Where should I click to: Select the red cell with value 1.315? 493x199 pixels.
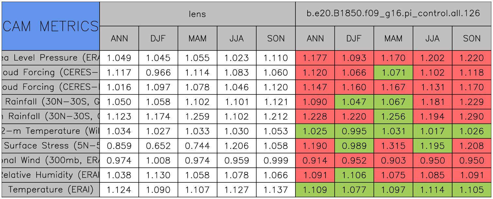[x=393, y=146]
